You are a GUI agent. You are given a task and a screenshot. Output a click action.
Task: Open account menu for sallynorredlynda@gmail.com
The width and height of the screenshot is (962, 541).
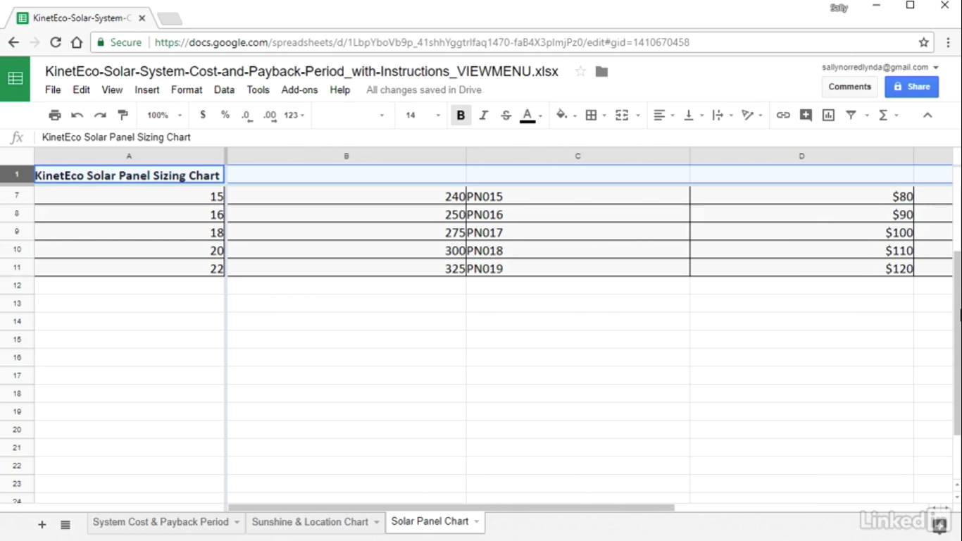880,68
